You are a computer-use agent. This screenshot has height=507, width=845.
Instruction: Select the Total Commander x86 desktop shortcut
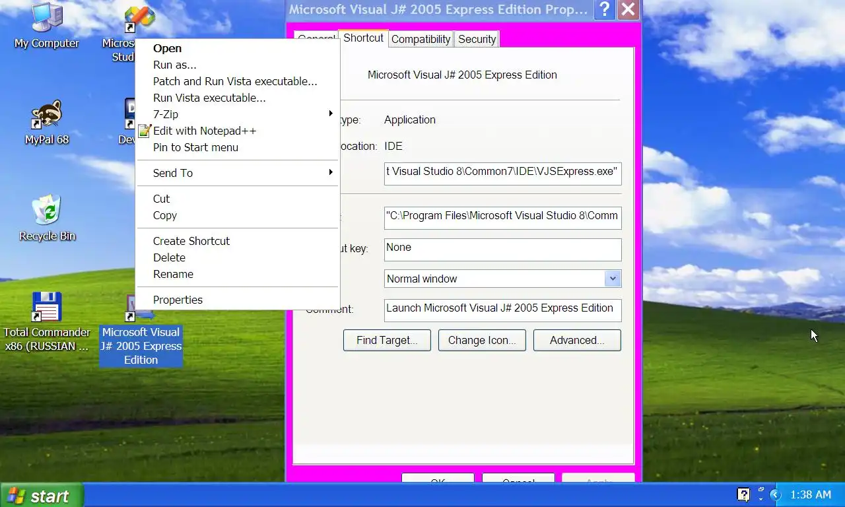pos(47,322)
